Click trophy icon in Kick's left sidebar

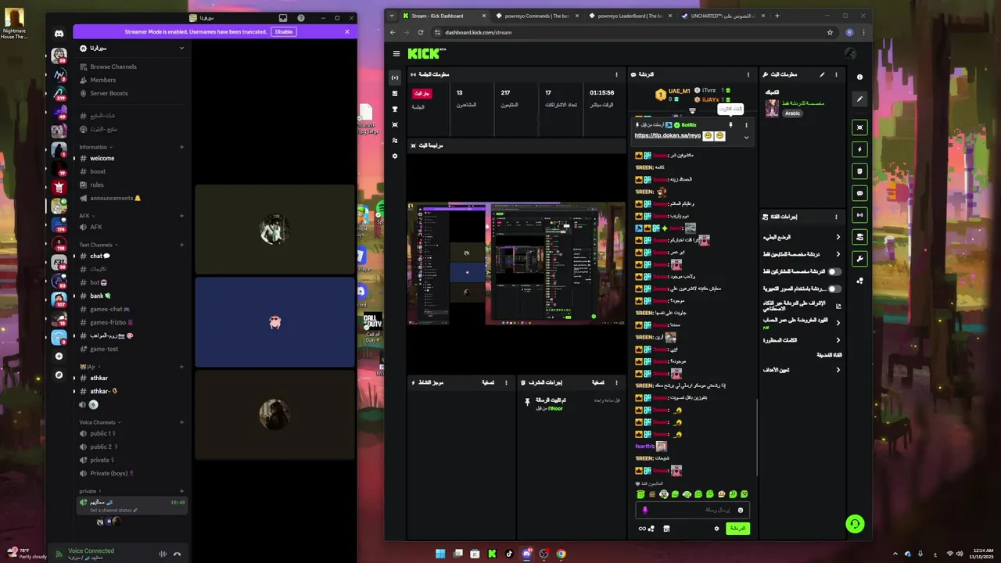coord(395,109)
